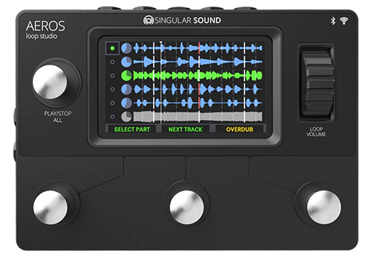The height and width of the screenshot is (258, 372).
Task: Click the blue pie progress icon of track four
Action: coord(127,89)
